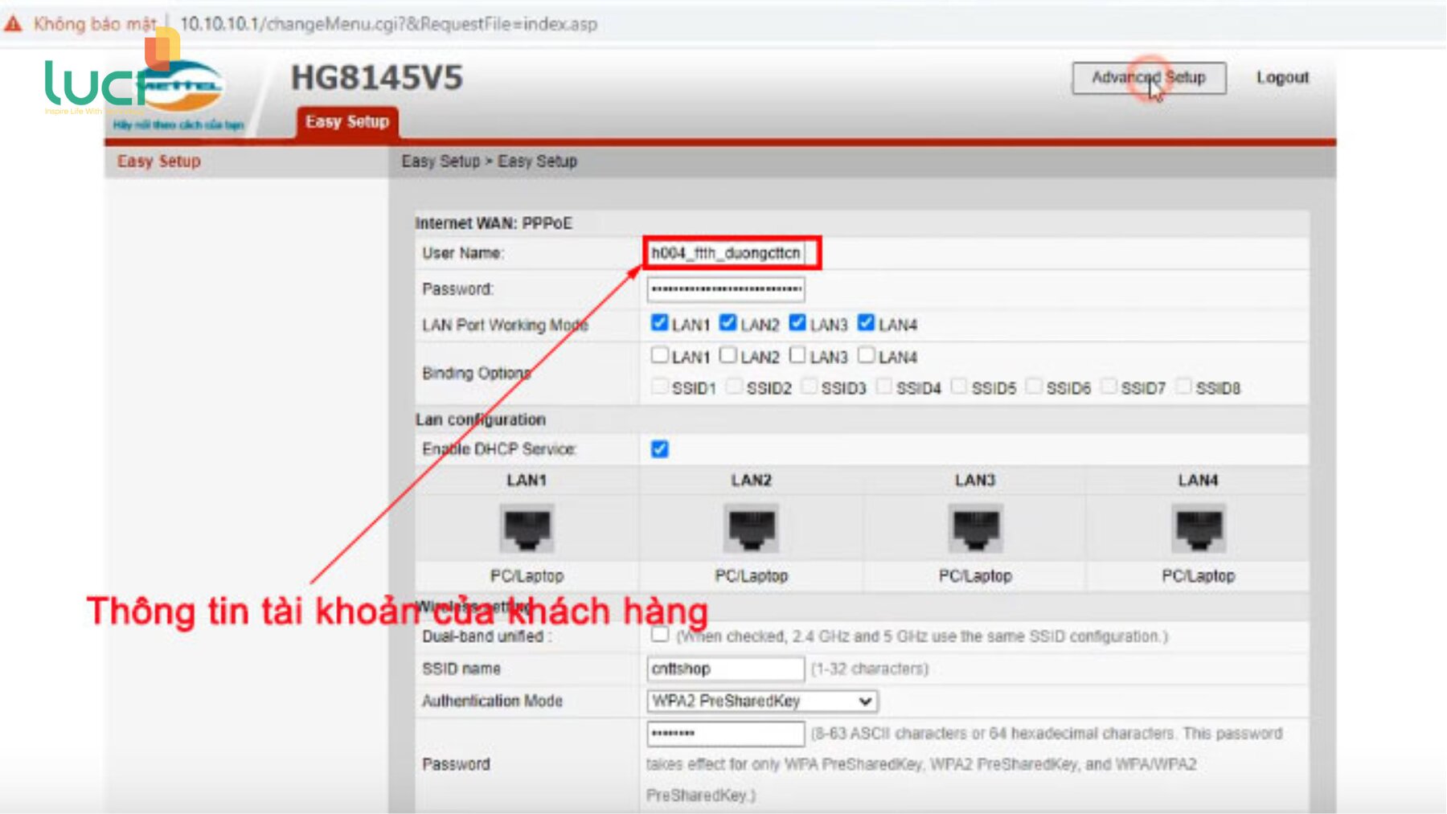The image size is (1447, 814).
Task: Click the Logout link
Action: pyautogui.click(x=1281, y=78)
